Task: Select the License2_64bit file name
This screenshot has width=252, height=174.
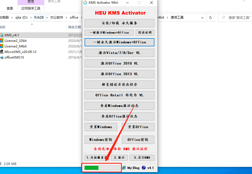Action: pos(15,46)
